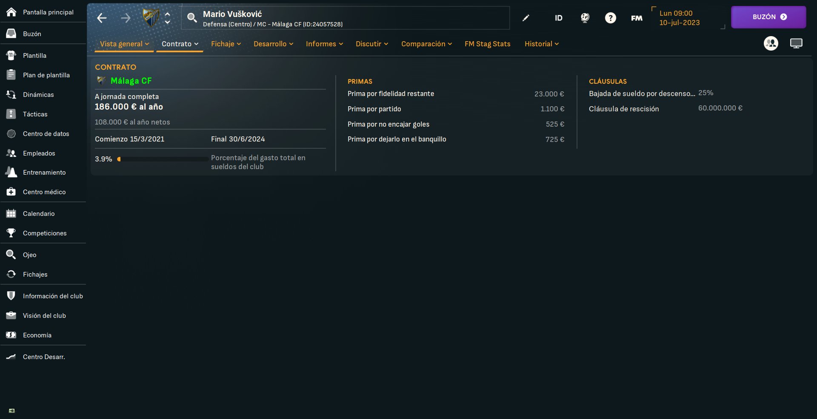Expand the Vista general dropdown
The height and width of the screenshot is (419, 817).
click(x=124, y=44)
